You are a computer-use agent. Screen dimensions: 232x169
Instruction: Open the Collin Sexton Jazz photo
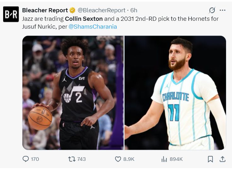pyautogui.click(x=73, y=93)
